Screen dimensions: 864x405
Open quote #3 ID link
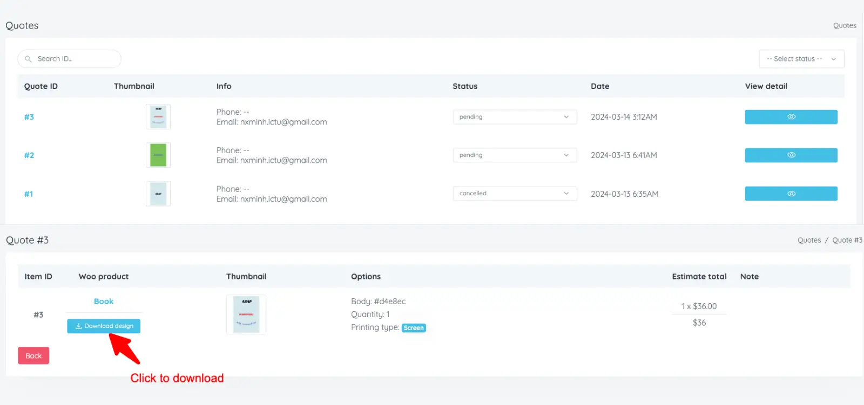point(29,117)
